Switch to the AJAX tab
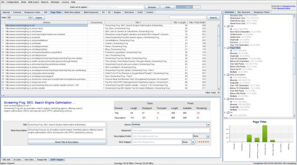 click(x=140, y=12)
